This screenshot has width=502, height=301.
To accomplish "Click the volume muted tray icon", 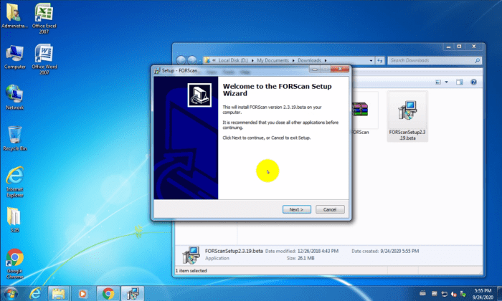I will coord(454,294).
